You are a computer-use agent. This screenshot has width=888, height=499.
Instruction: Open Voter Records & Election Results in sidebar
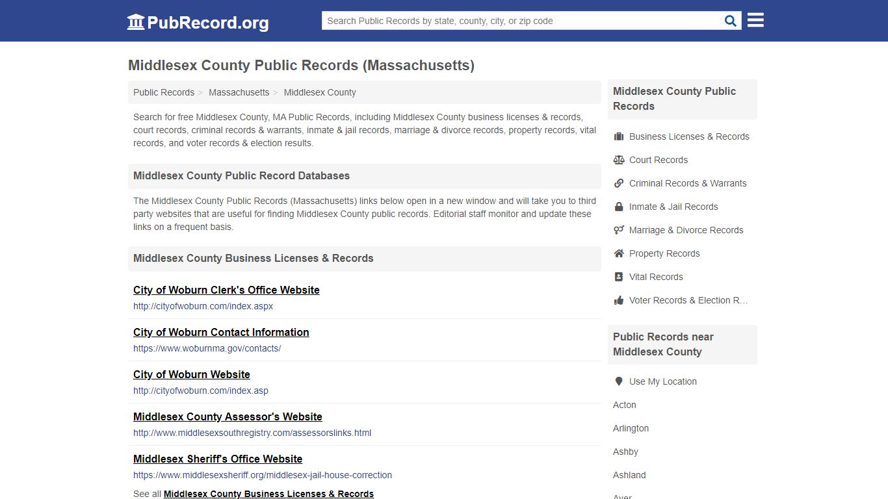[x=688, y=300]
